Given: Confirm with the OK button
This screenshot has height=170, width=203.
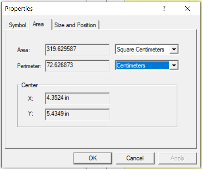Looking at the screenshot, I should pyautogui.click(x=93, y=158).
